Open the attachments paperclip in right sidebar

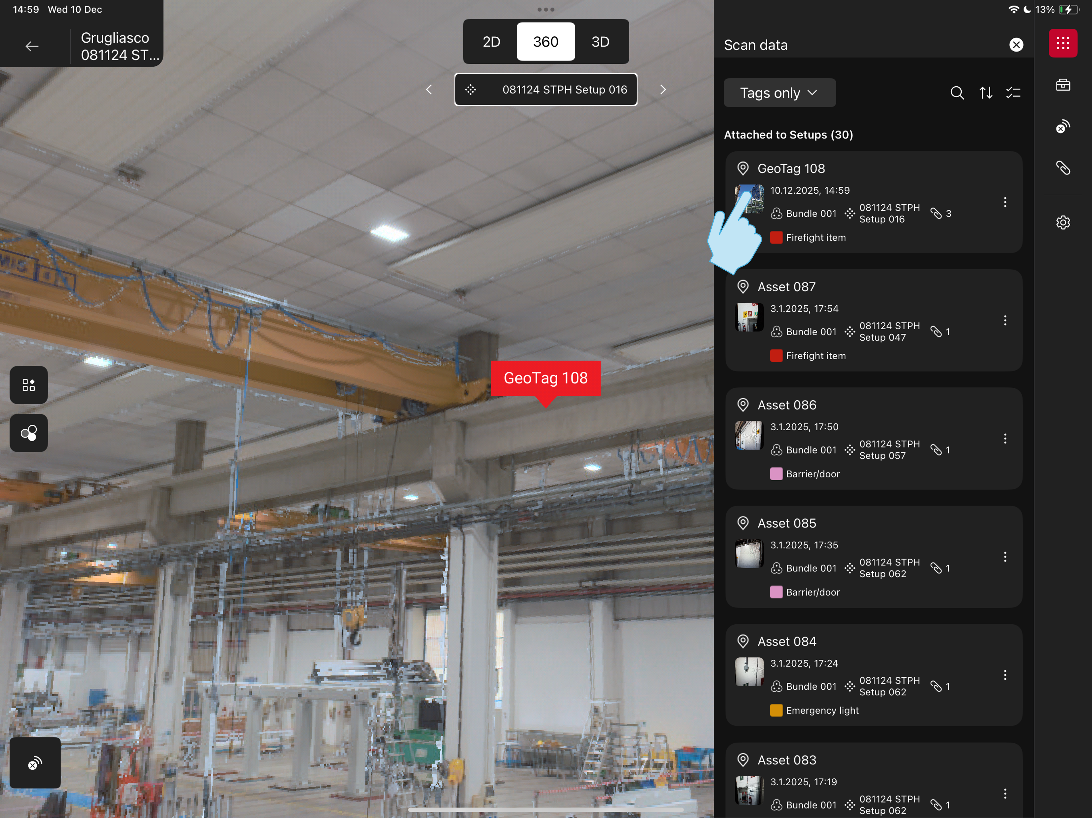click(1062, 168)
